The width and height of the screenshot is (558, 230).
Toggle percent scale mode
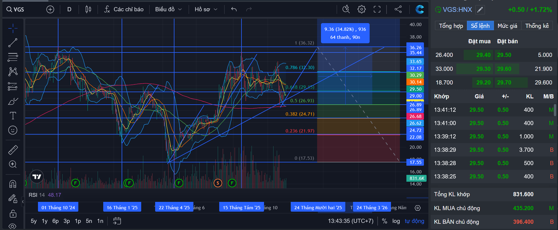[x=385, y=221]
